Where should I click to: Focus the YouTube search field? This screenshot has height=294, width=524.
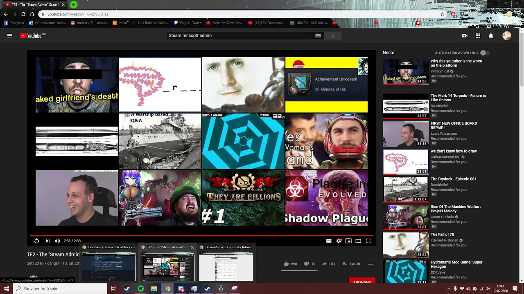[x=242, y=36]
